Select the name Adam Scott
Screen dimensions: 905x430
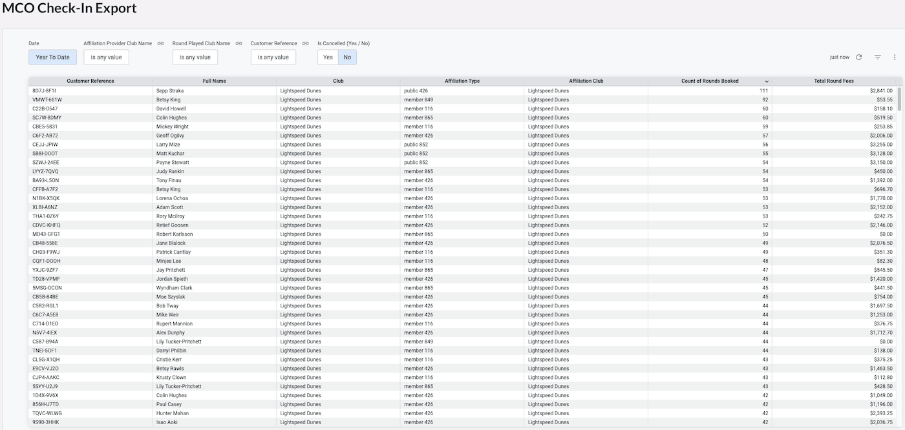(x=169, y=207)
